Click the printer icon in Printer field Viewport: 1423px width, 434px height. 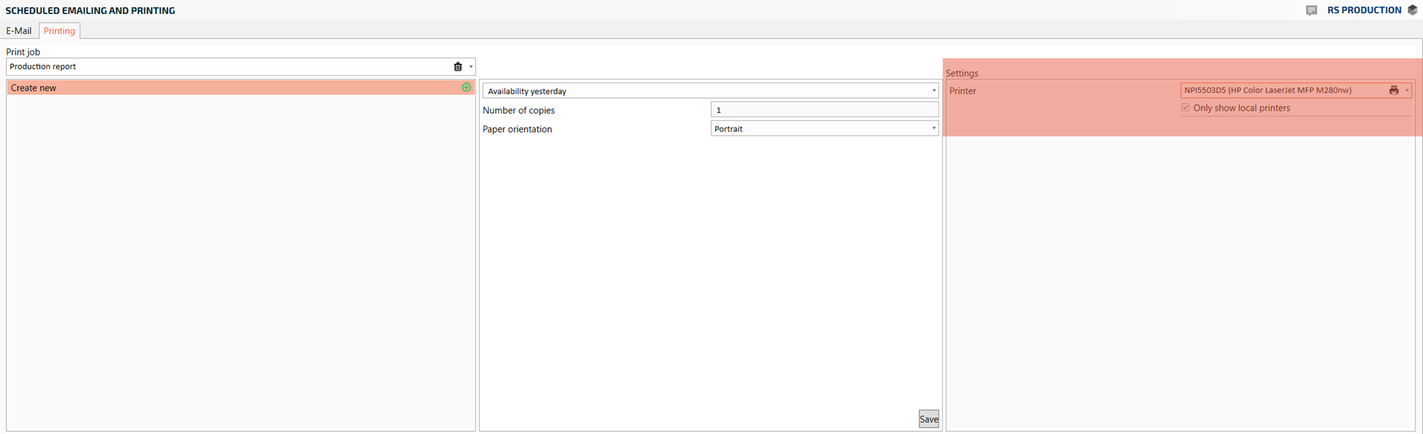(x=1393, y=90)
